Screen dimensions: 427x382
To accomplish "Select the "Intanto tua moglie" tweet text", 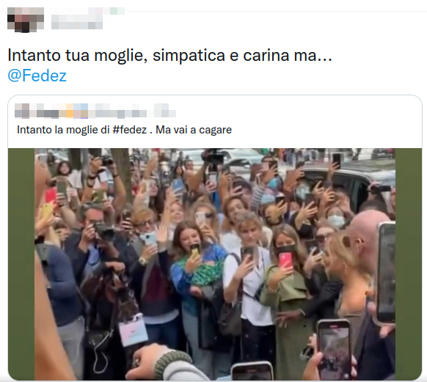I will click(x=169, y=55).
